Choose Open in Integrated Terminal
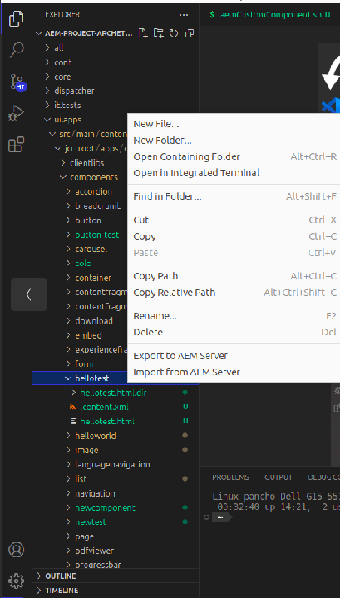 (196, 173)
